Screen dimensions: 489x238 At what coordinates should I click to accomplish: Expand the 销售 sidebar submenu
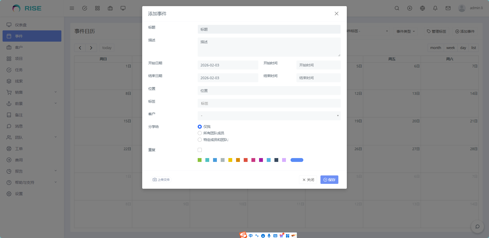click(x=32, y=92)
